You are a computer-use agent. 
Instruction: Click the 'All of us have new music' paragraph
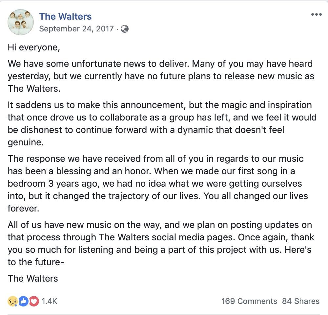[x=161, y=243]
